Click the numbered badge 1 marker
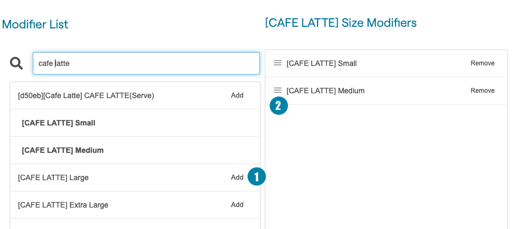Viewport: 514px width, 229px height. pos(257,176)
